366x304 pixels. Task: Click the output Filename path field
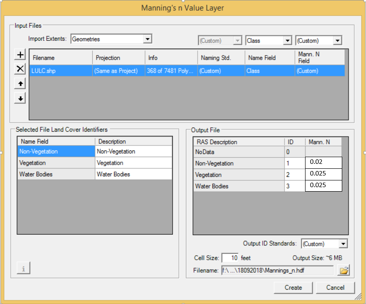point(277,270)
